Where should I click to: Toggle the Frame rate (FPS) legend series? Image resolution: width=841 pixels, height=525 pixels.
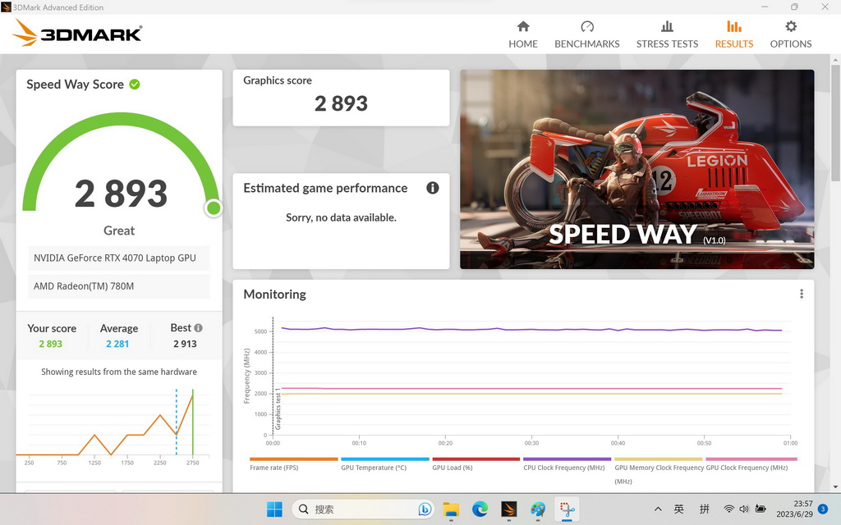click(293, 464)
